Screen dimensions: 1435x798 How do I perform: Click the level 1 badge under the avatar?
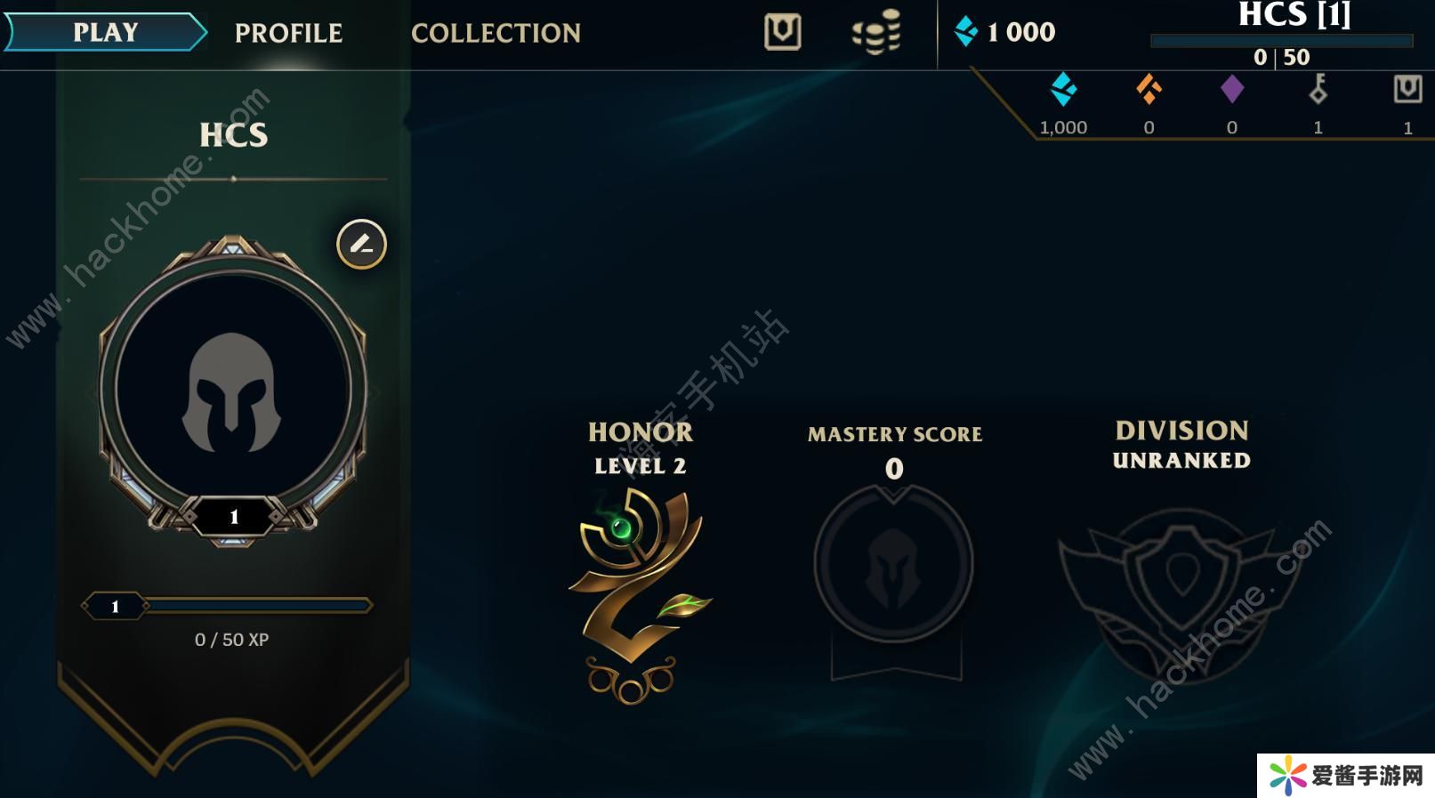tap(234, 516)
